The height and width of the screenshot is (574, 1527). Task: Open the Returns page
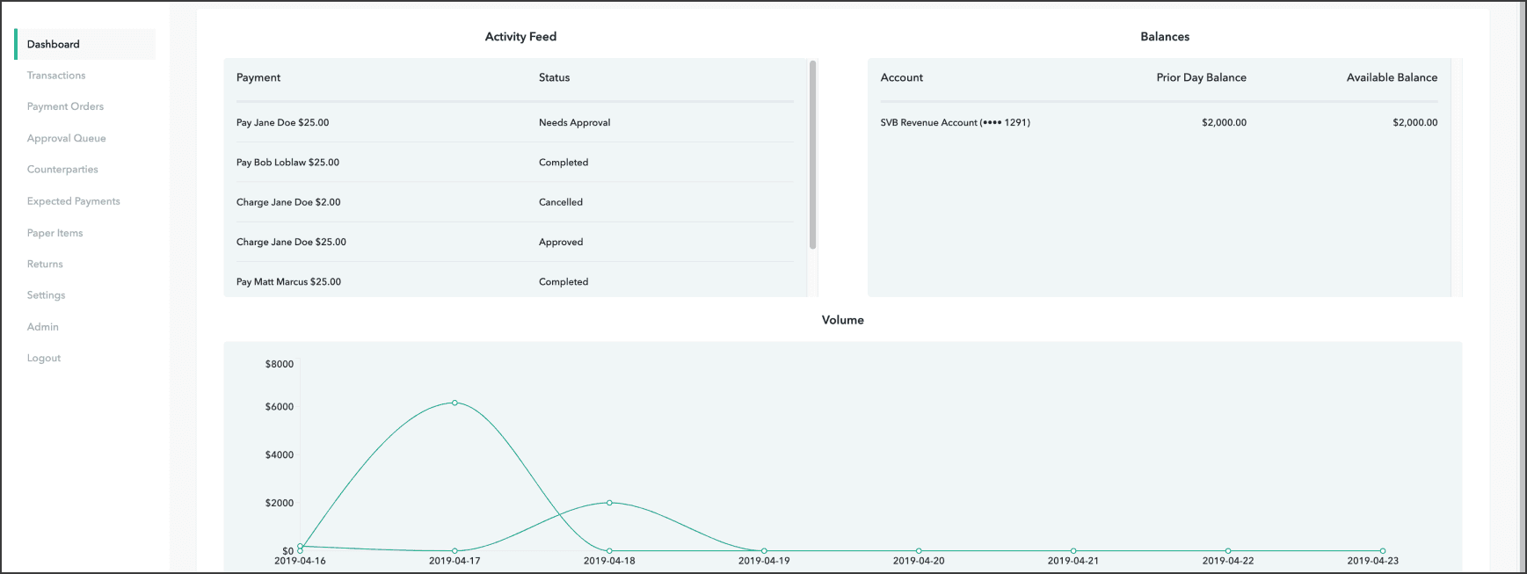45,264
